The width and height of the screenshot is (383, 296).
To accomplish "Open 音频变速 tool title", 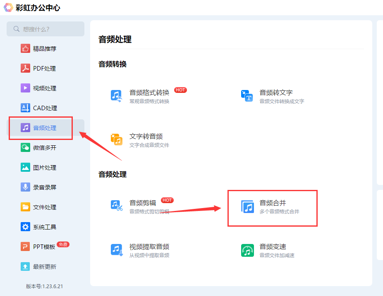I will pyautogui.click(x=273, y=247).
